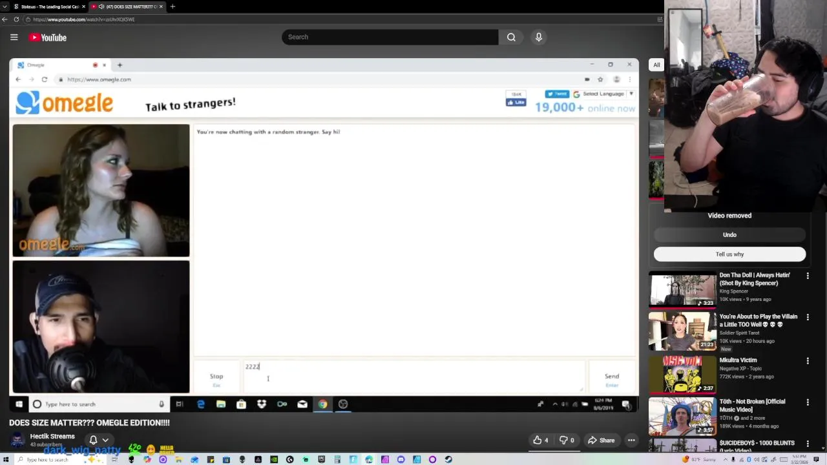Click the Share button
The image size is (827, 465).
coord(601,440)
